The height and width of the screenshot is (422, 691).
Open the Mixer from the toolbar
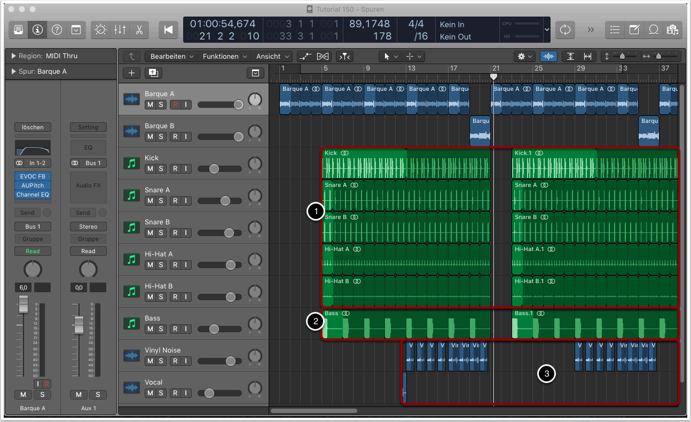[120, 30]
